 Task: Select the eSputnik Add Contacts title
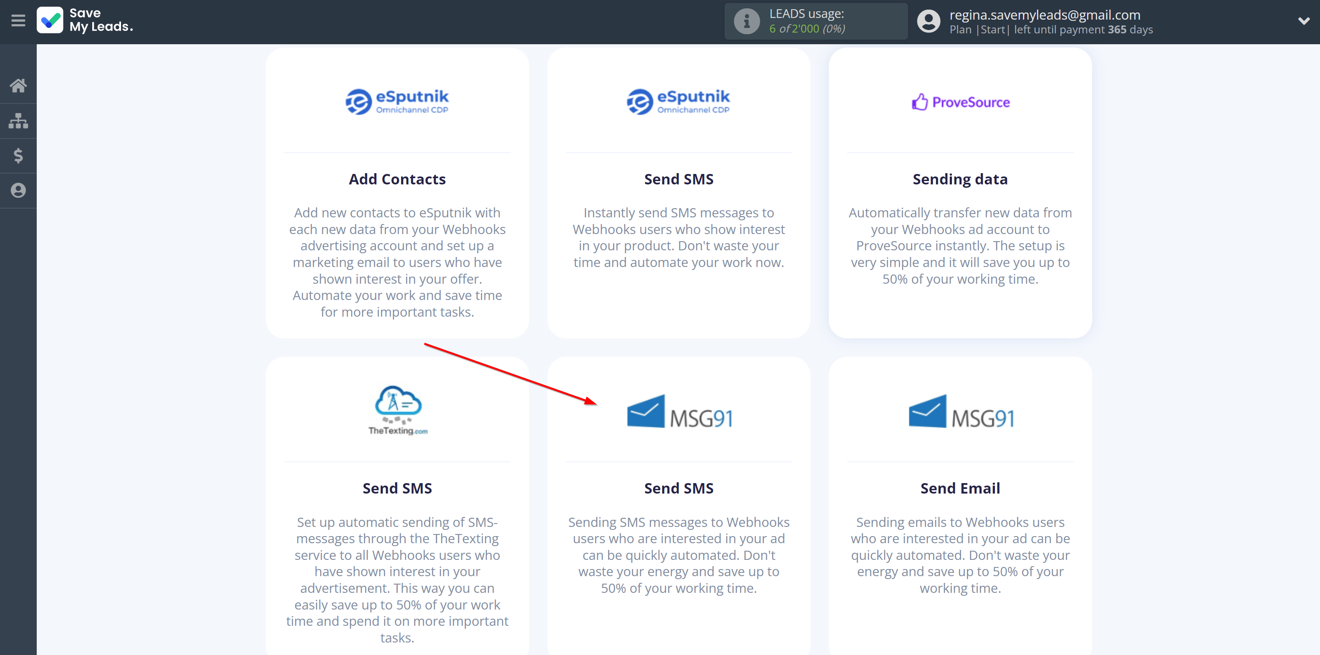coord(397,179)
